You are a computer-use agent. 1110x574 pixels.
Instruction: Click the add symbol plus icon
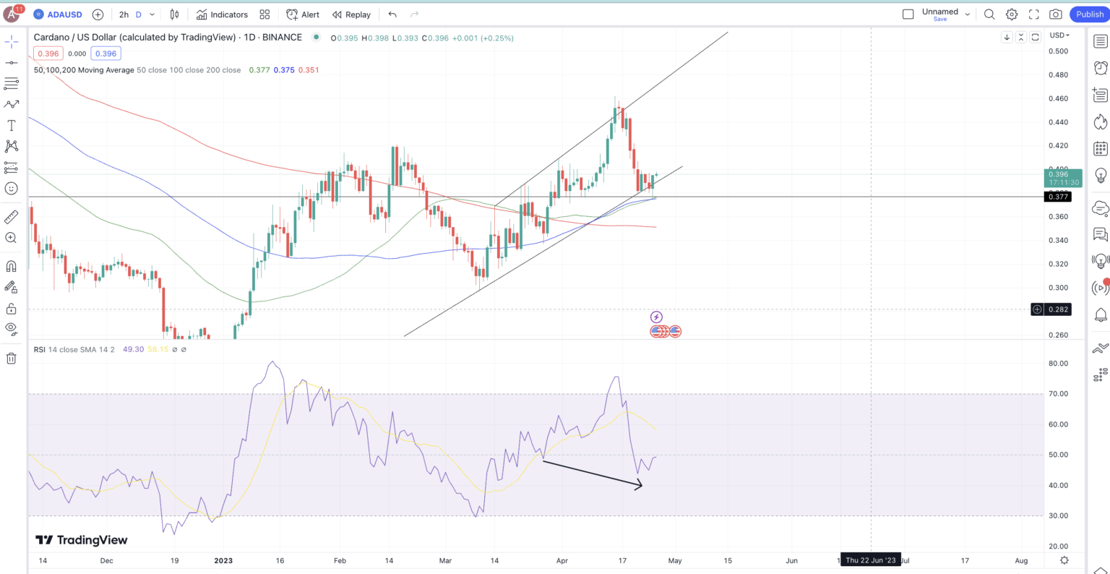pos(98,14)
